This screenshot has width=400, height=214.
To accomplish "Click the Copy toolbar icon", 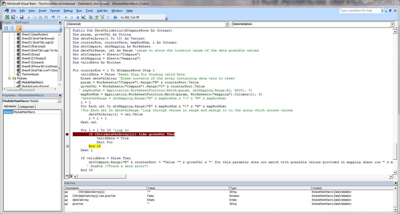I will 34,17.
